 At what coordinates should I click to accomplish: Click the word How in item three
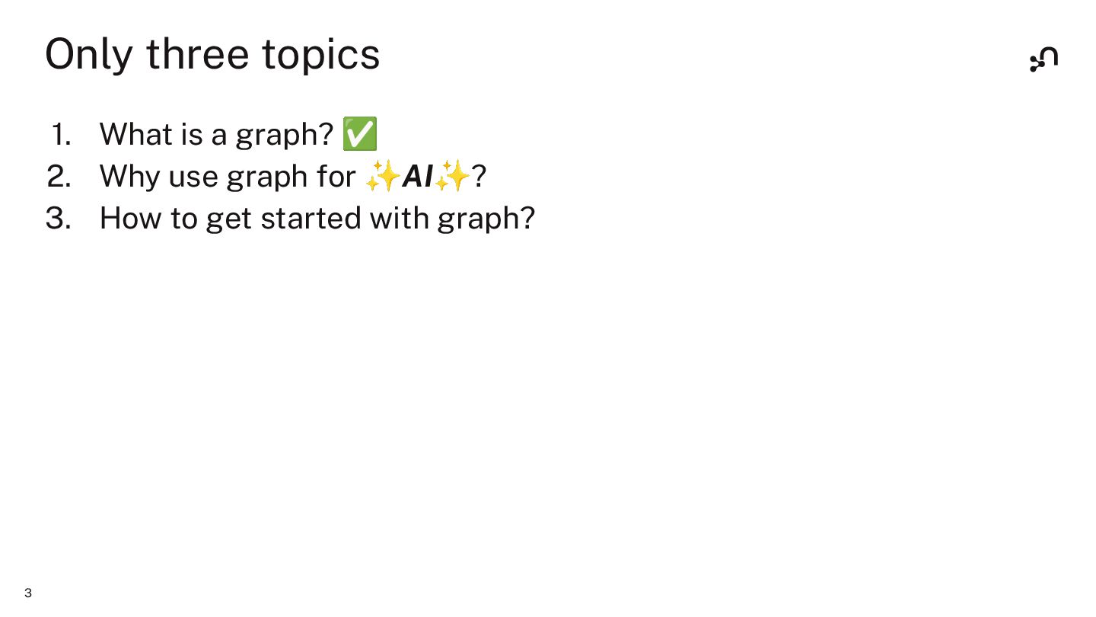coord(130,218)
